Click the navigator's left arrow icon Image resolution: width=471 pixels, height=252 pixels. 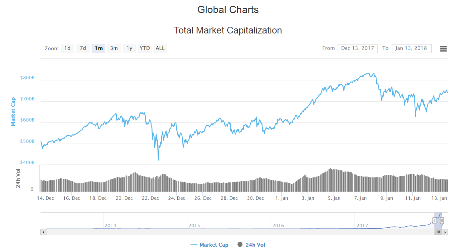[43, 232]
